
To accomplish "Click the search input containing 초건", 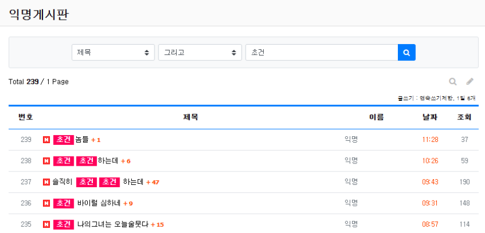I will [x=322, y=53].
